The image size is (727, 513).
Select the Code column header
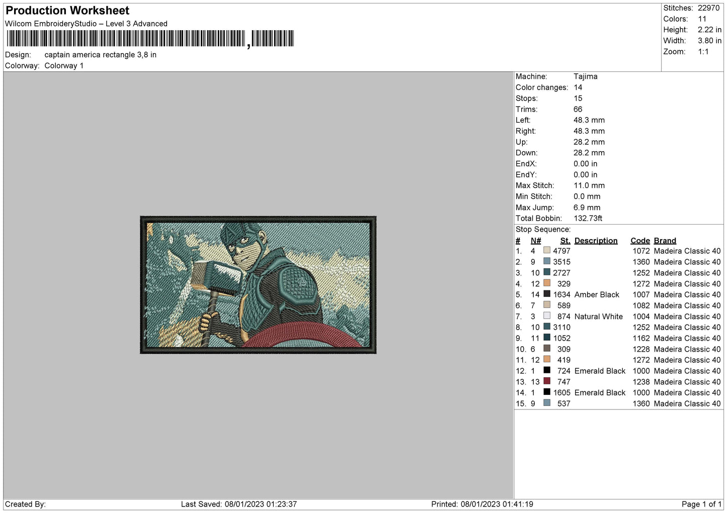(640, 241)
